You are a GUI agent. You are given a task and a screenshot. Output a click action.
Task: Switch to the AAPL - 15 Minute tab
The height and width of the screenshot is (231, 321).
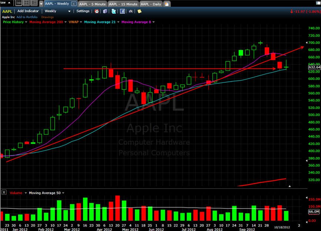click(123, 4)
